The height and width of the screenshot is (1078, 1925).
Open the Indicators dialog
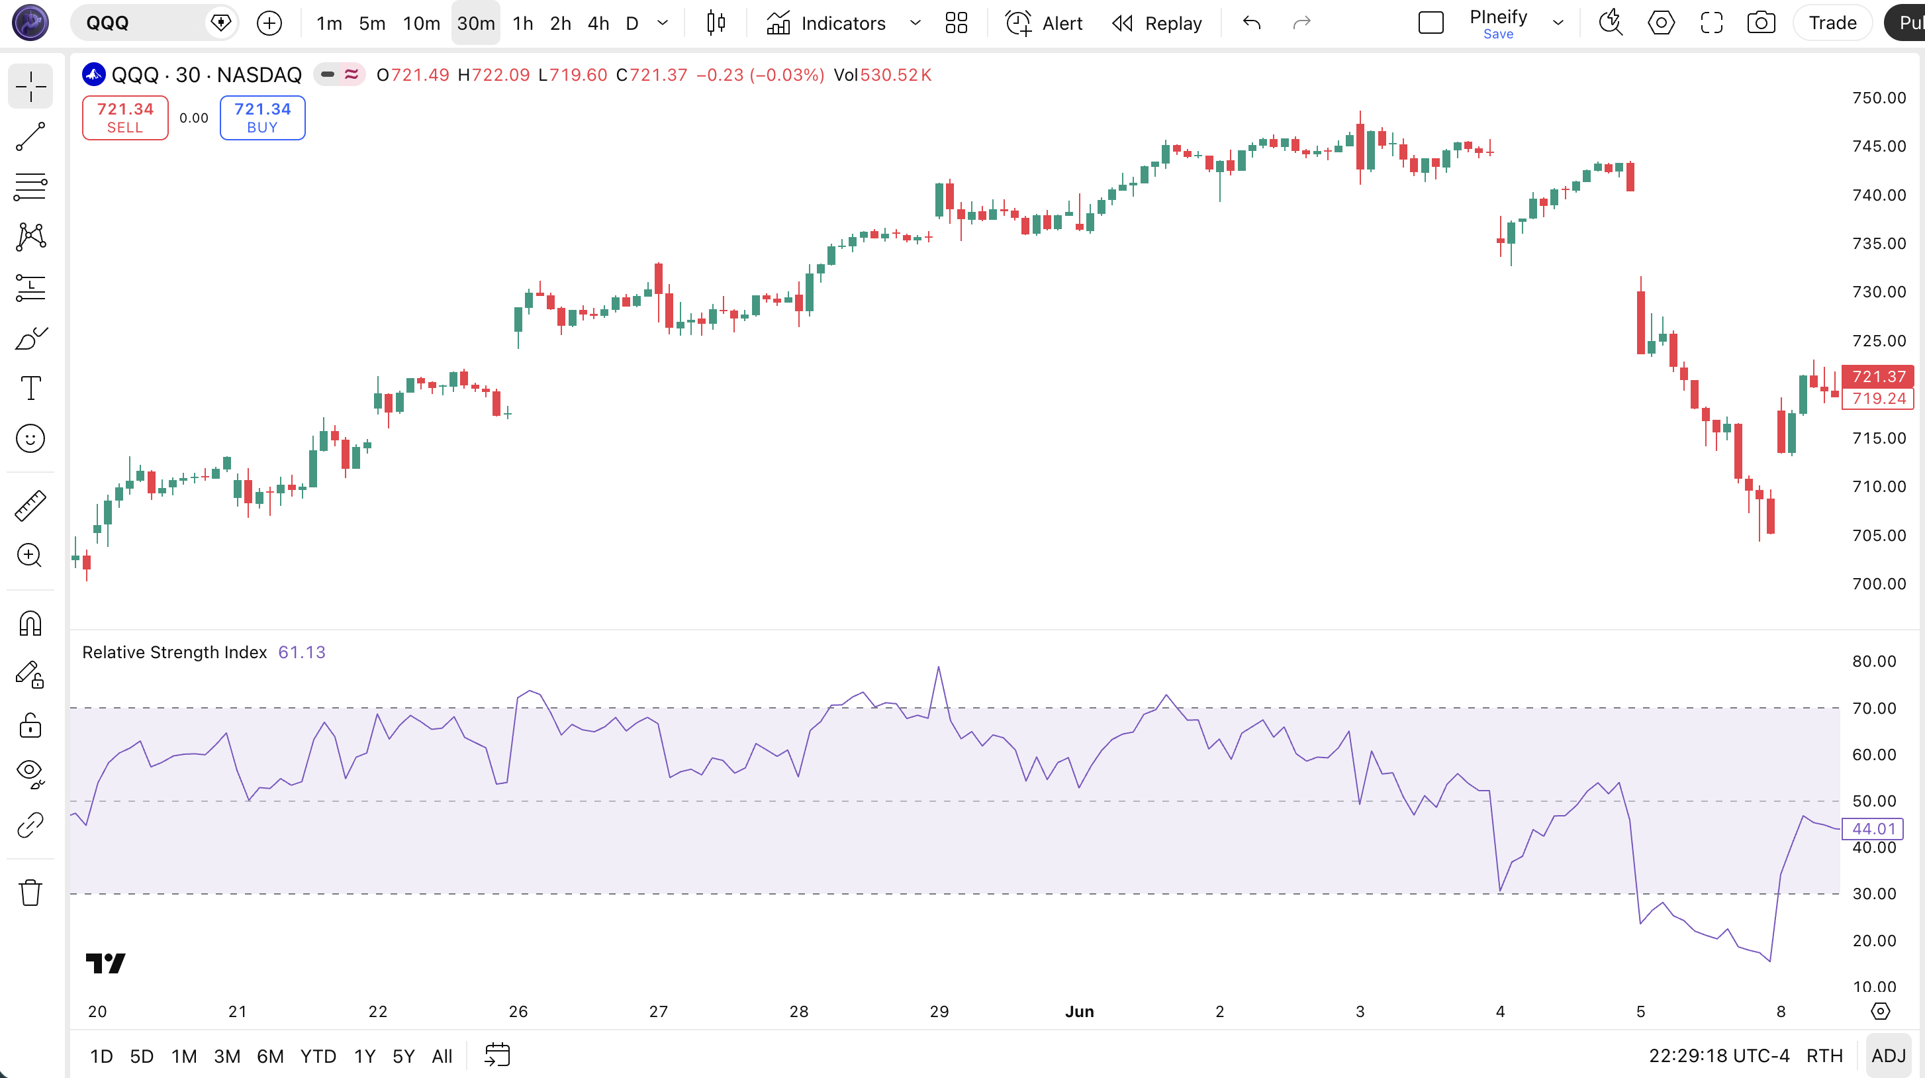[x=827, y=23]
